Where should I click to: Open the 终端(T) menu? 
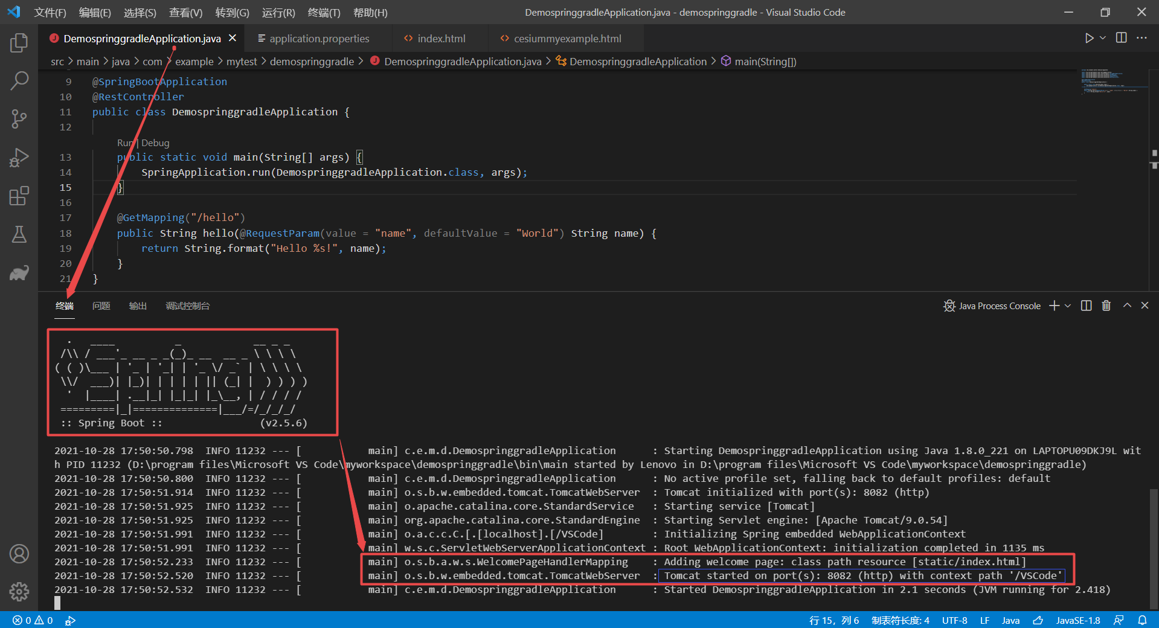(x=324, y=13)
